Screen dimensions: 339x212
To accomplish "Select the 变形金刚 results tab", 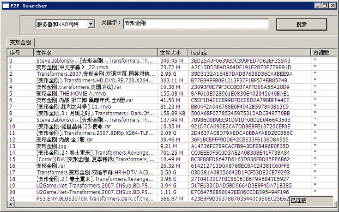I will (x=20, y=42).
